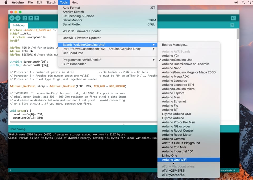Select Arduino Uno WiFi board

pyautogui.click(x=174, y=160)
